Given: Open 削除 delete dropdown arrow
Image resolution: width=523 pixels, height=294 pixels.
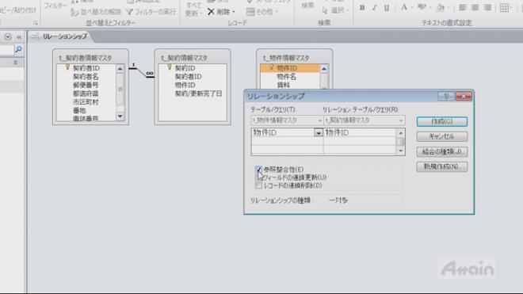Looking at the screenshot, I should (234, 13).
